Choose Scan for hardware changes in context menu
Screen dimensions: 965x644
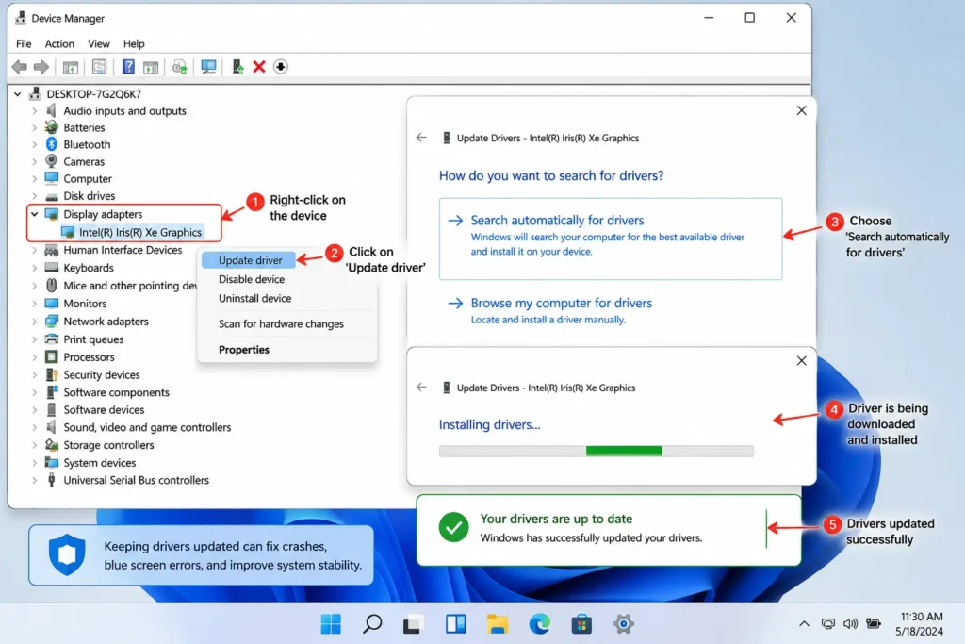[x=281, y=323]
